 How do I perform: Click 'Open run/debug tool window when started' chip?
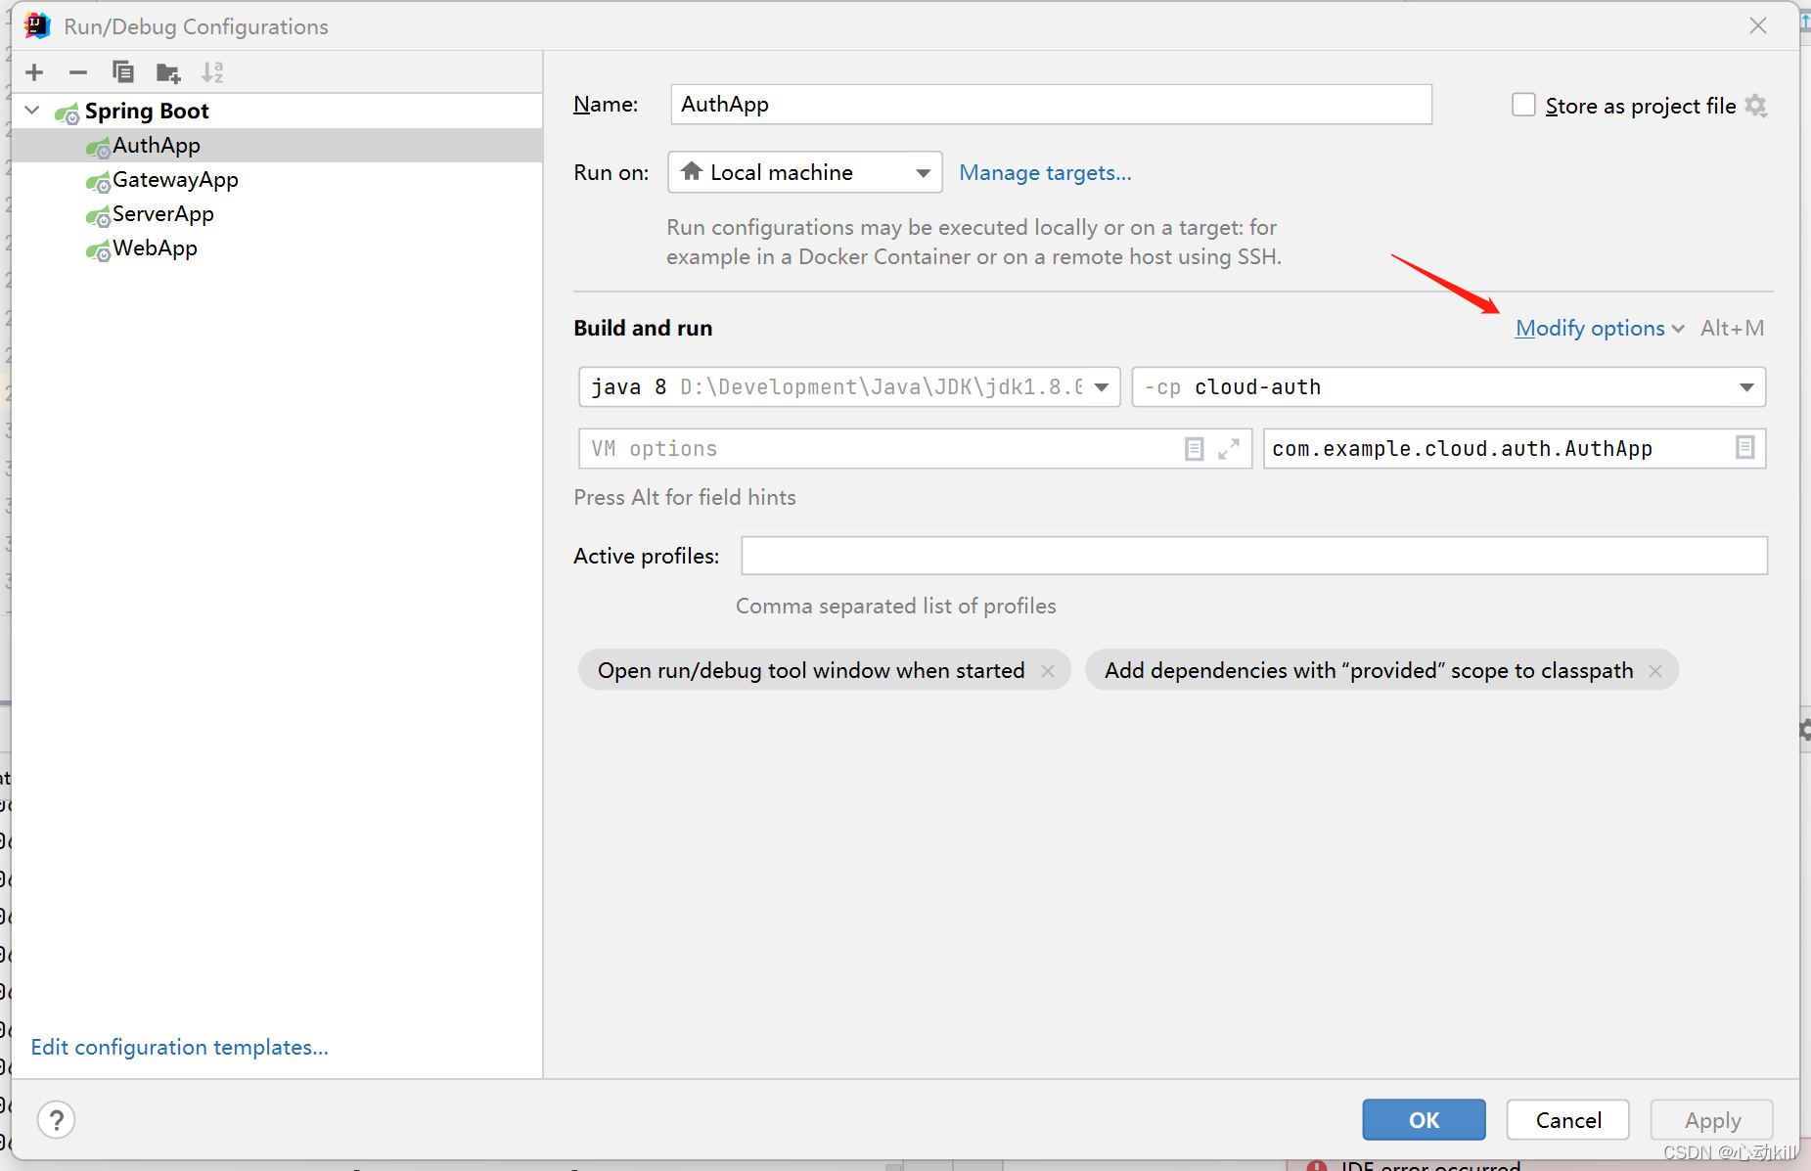[x=825, y=670]
